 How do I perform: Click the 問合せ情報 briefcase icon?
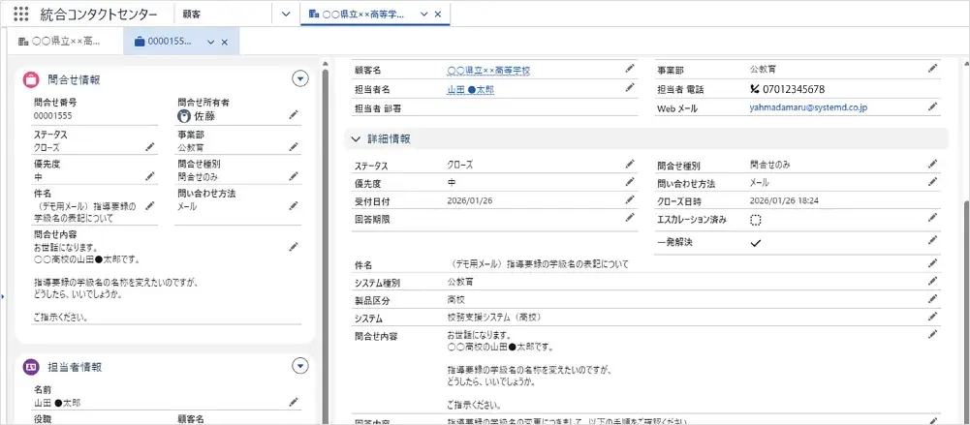click(x=31, y=79)
